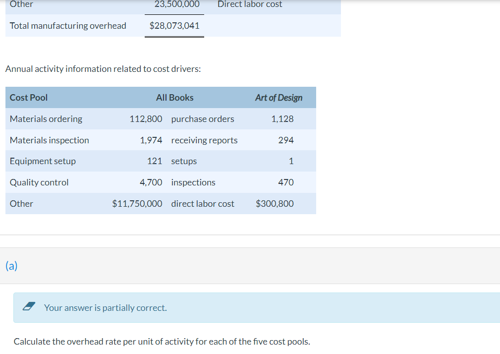The width and height of the screenshot is (500, 354).
Task: Select the 'purchase orders' unit text
Action: point(203,119)
